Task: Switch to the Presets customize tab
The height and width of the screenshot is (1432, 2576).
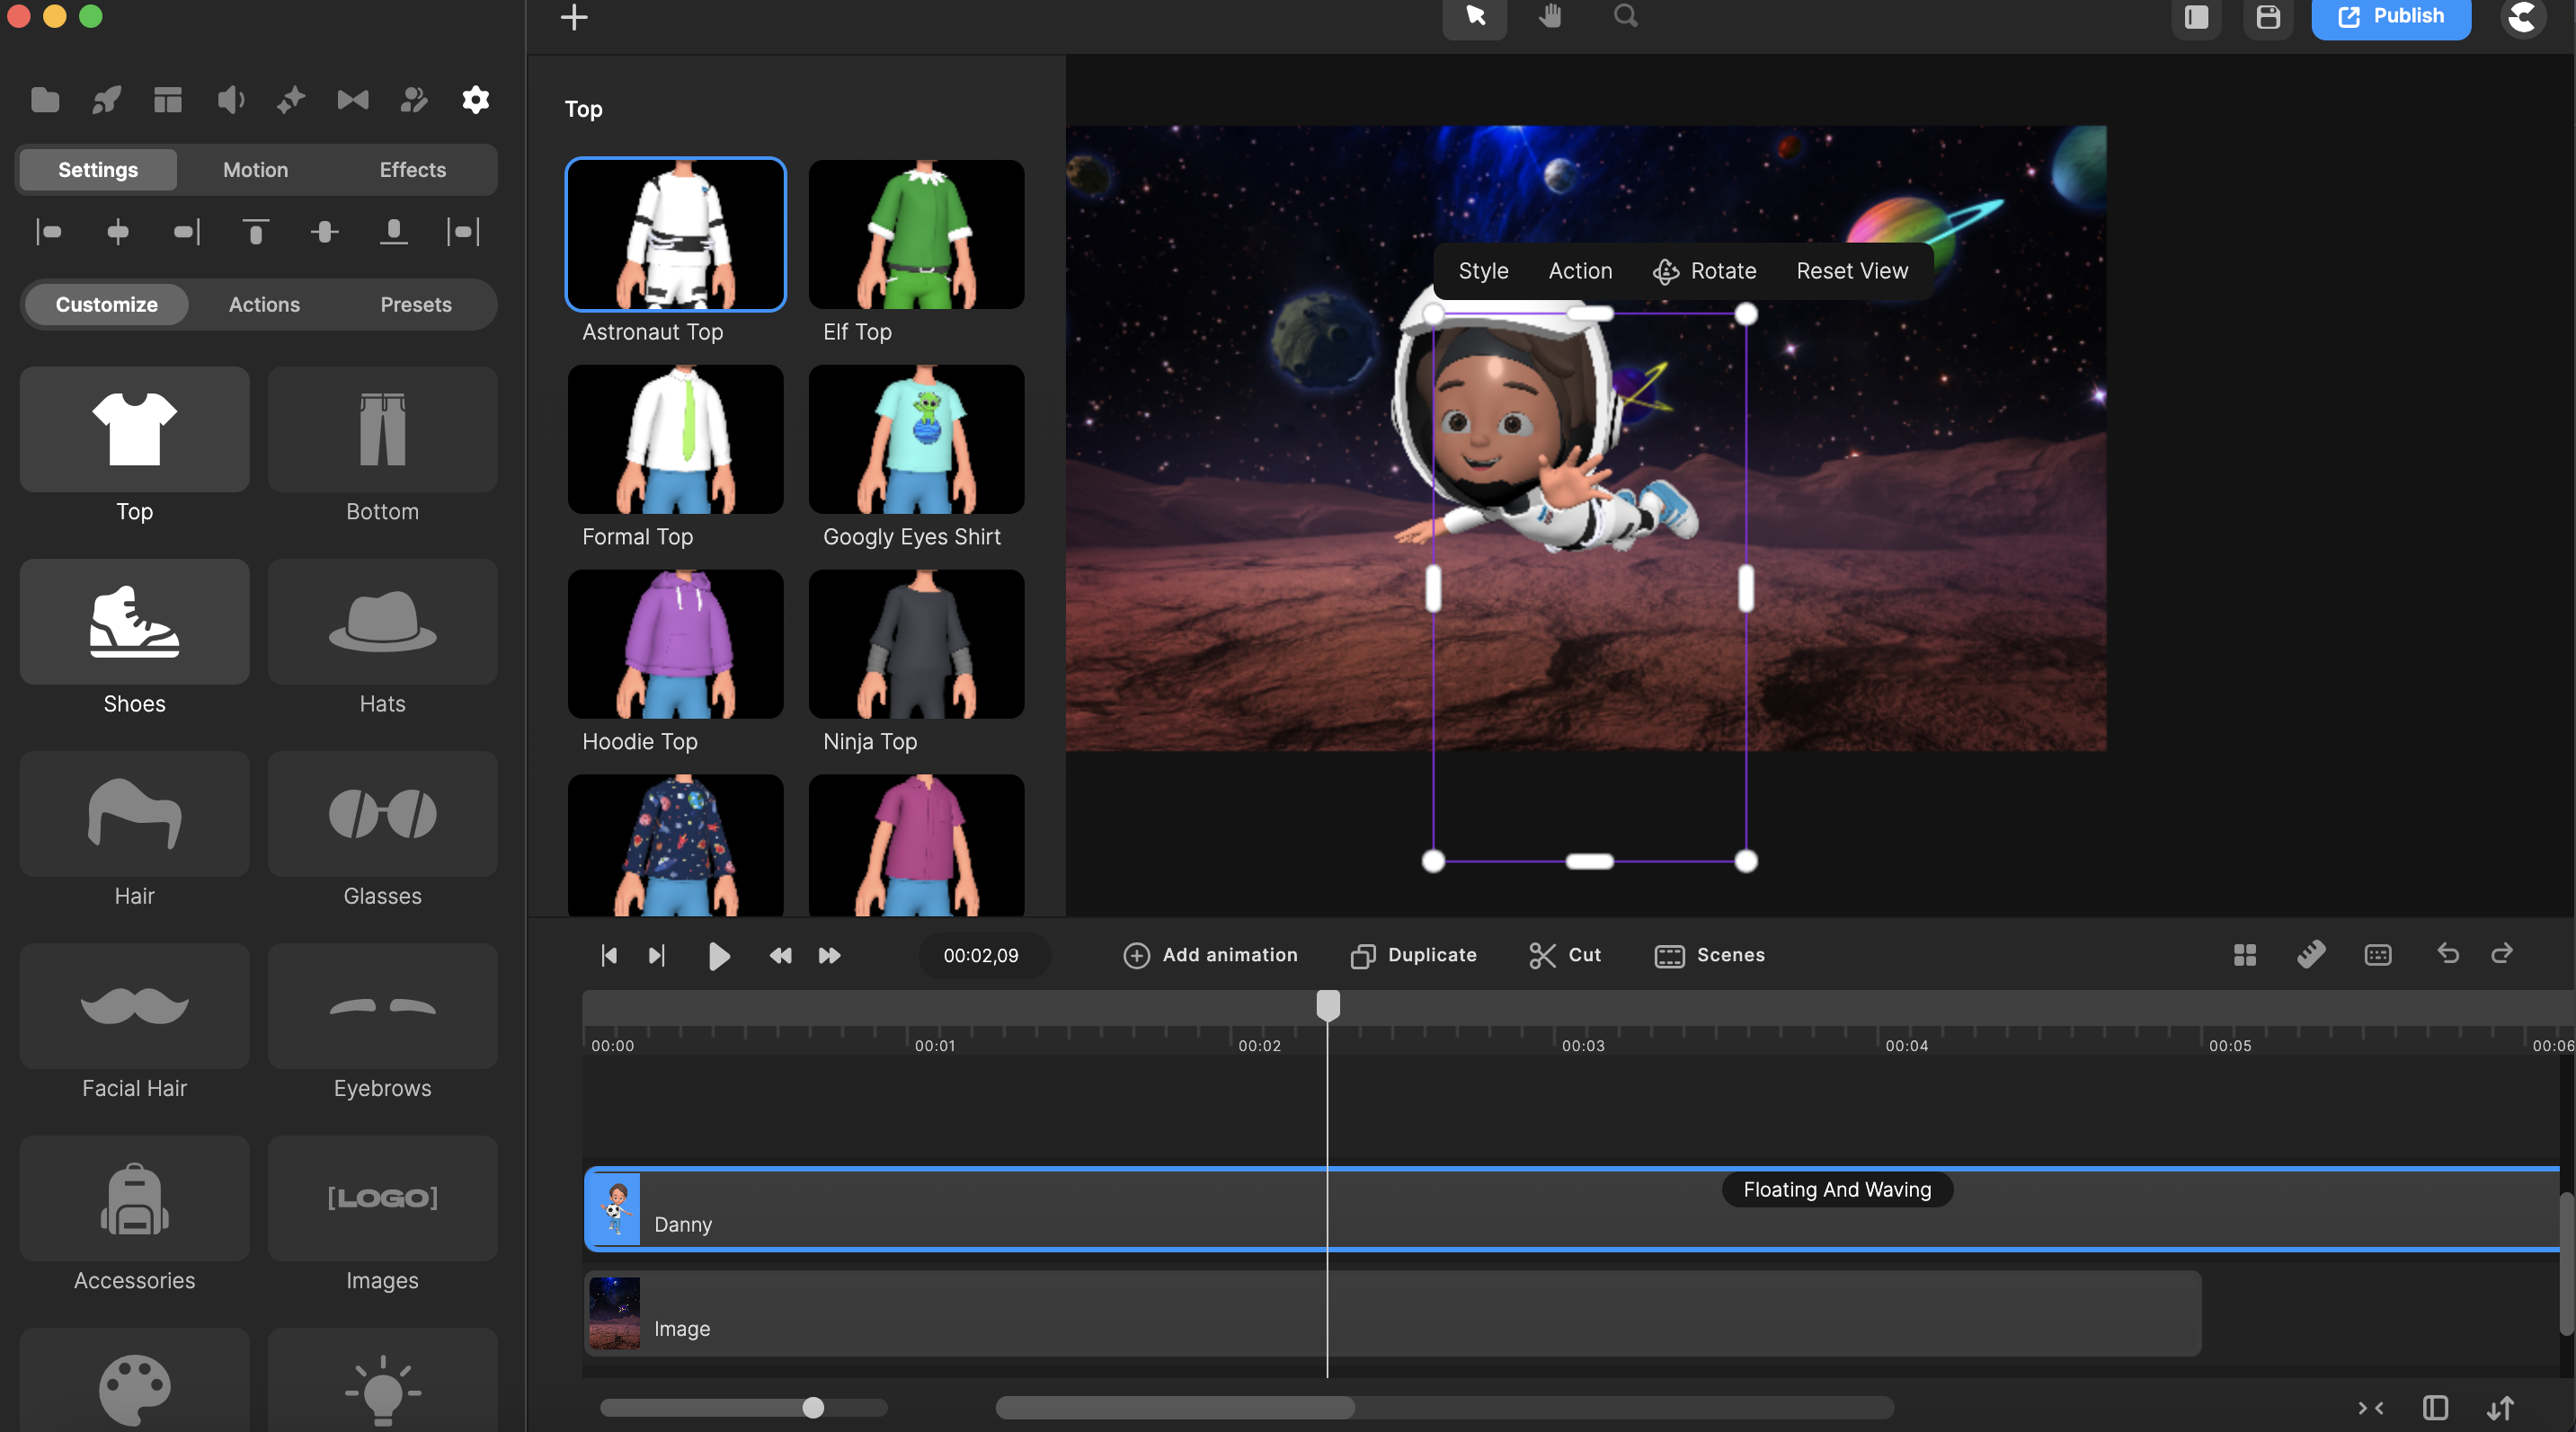Action: [416, 304]
